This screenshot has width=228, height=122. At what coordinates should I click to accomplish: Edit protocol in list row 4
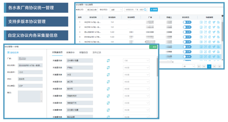pyautogui.click(x=205, y=37)
